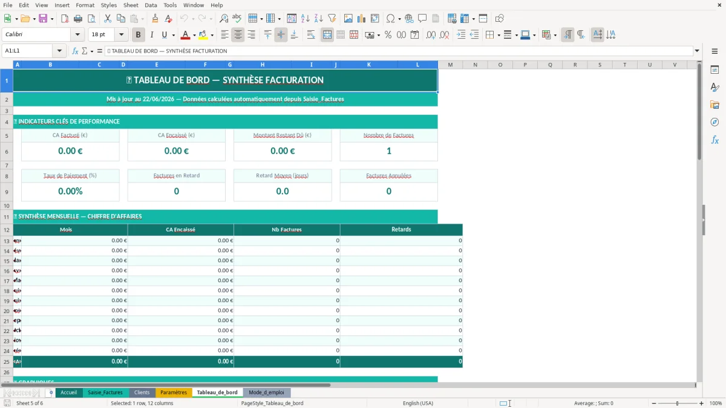Insert a chart

tap(361, 19)
